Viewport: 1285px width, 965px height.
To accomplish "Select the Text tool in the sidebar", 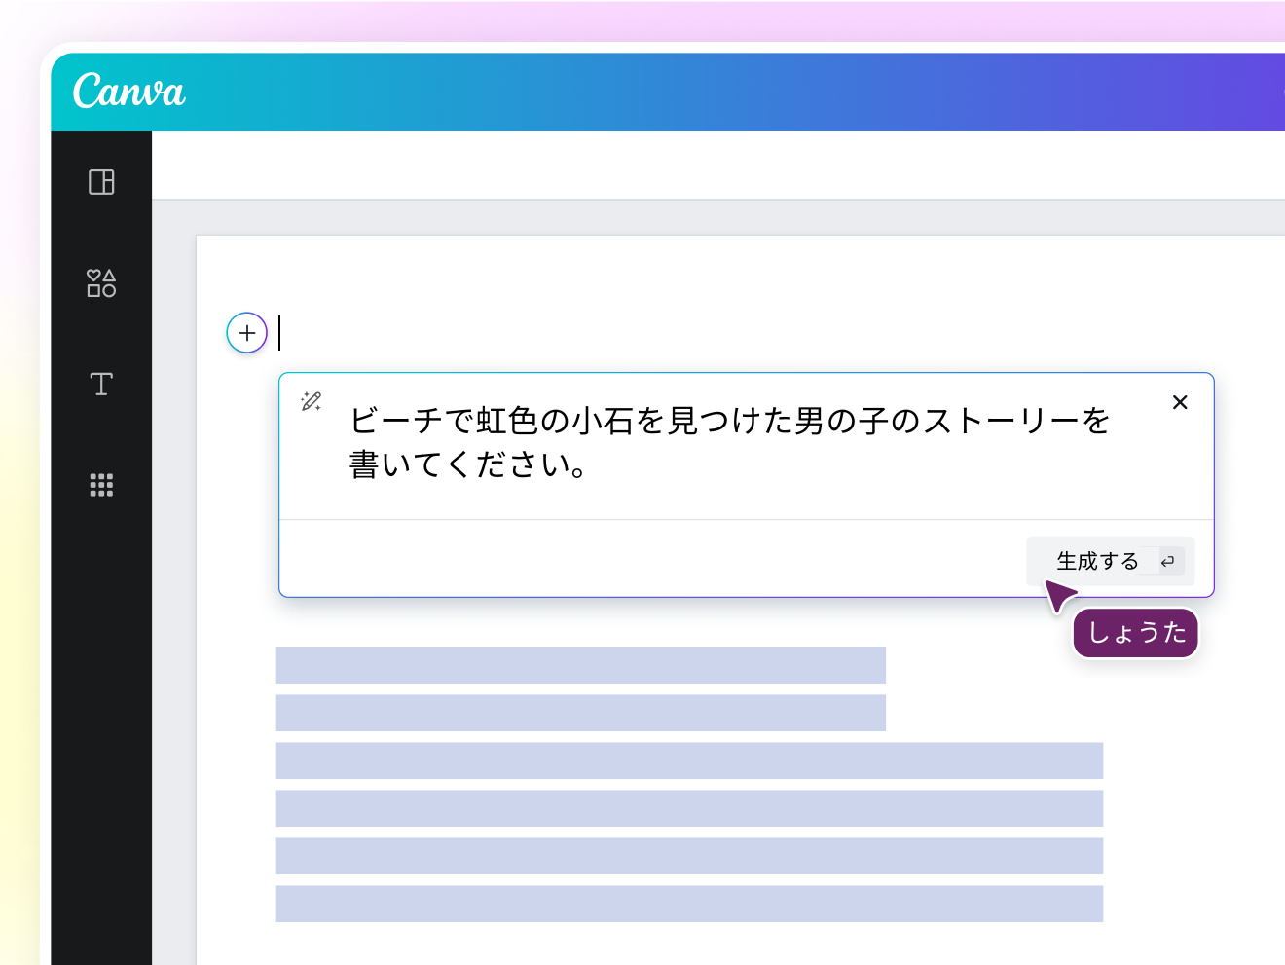I will [x=101, y=384].
